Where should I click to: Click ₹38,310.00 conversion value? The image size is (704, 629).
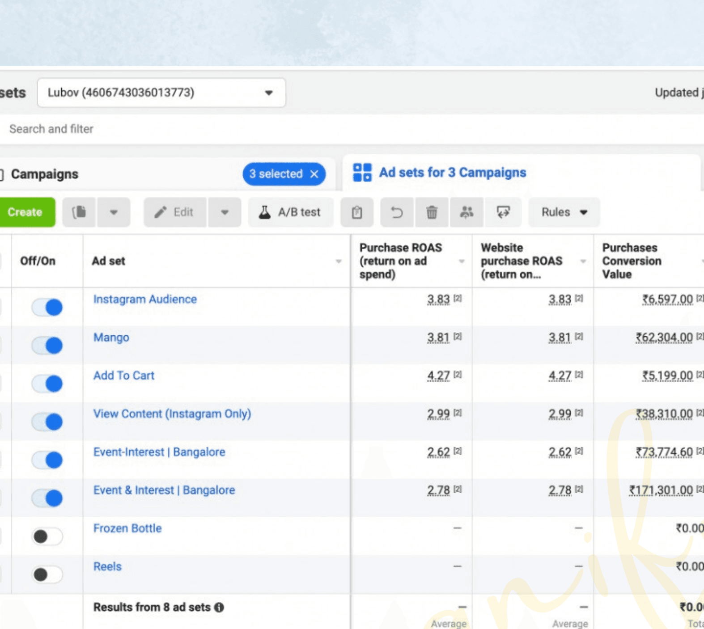pos(664,414)
